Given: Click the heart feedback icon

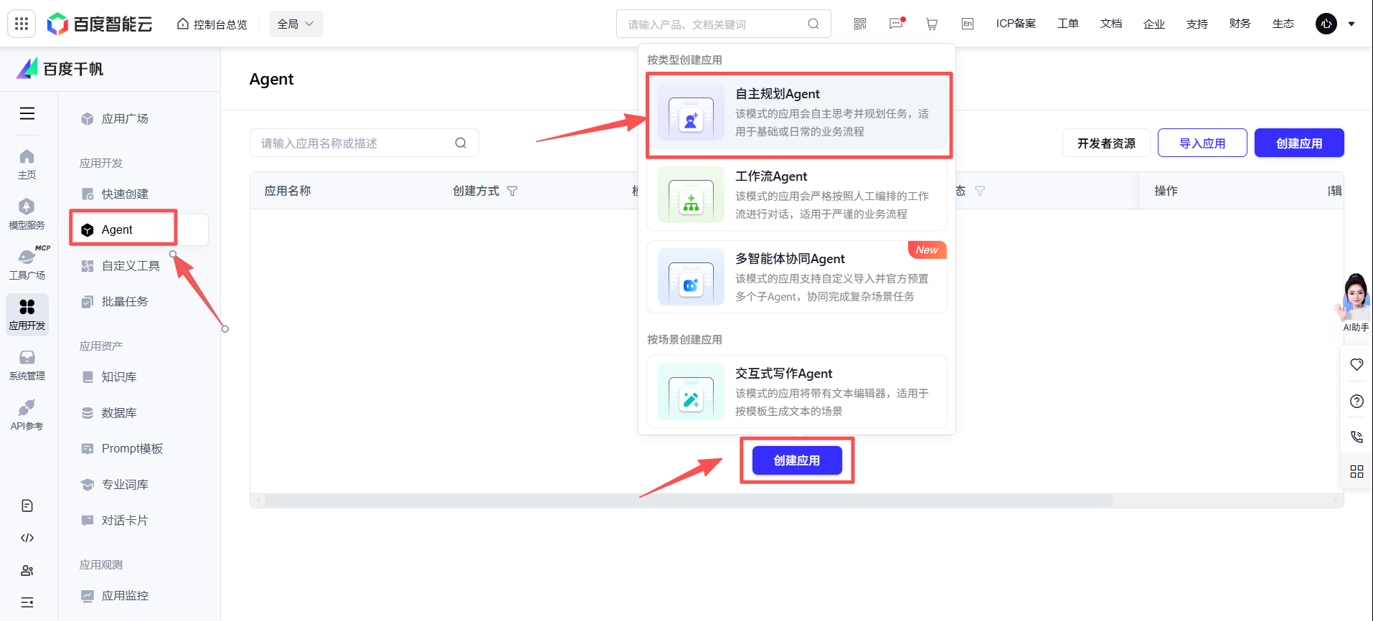Looking at the screenshot, I should pyautogui.click(x=1357, y=364).
